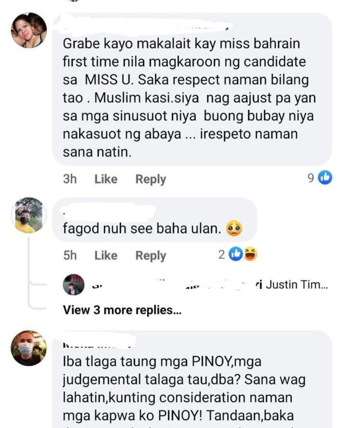
Task: Click the 3h timestamp of first comment
Action: point(70,179)
